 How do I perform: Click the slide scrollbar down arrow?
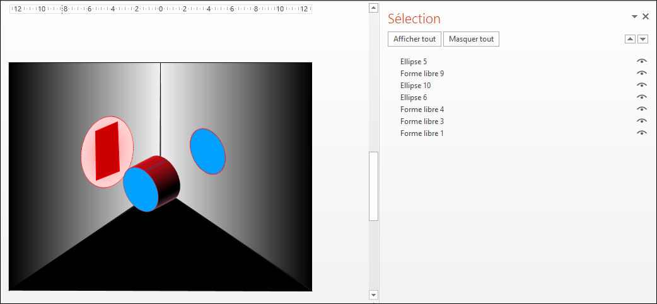(x=373, y=295)
